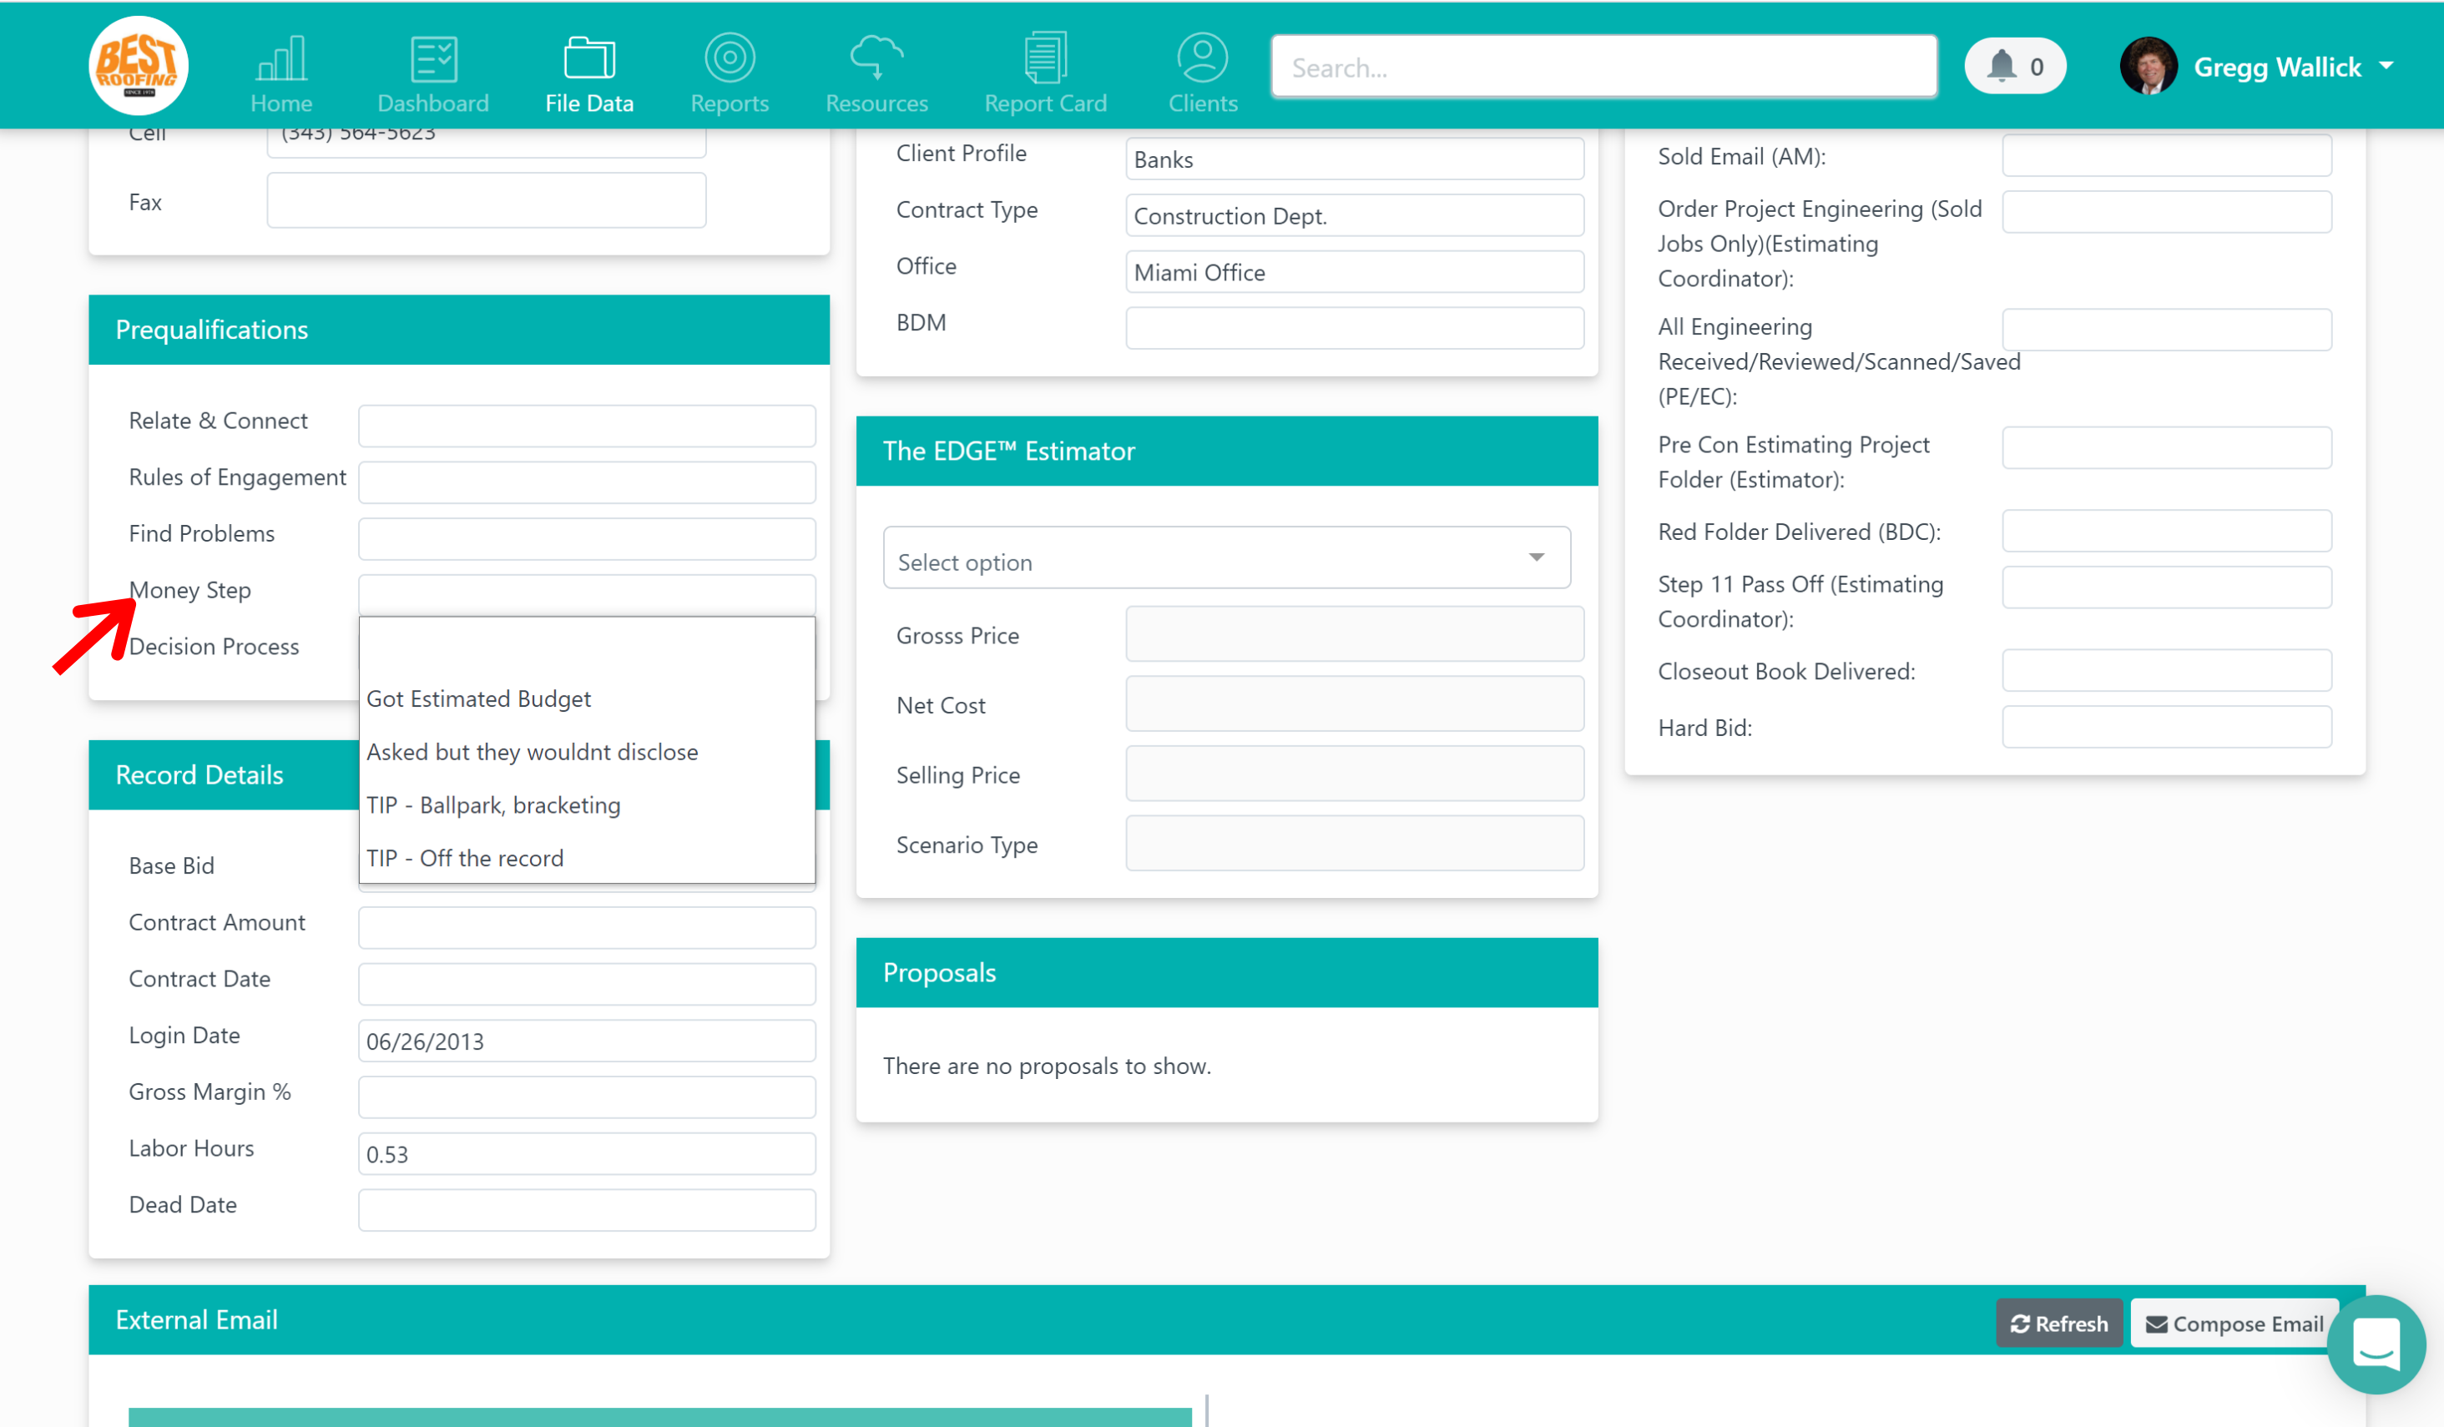Choose TIP - Ballpark, bracketing option
2444x1427 pixels.
(x=587, y=805)
